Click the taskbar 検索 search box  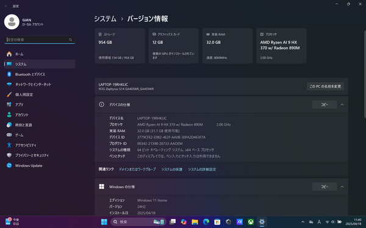pos(138,222)
